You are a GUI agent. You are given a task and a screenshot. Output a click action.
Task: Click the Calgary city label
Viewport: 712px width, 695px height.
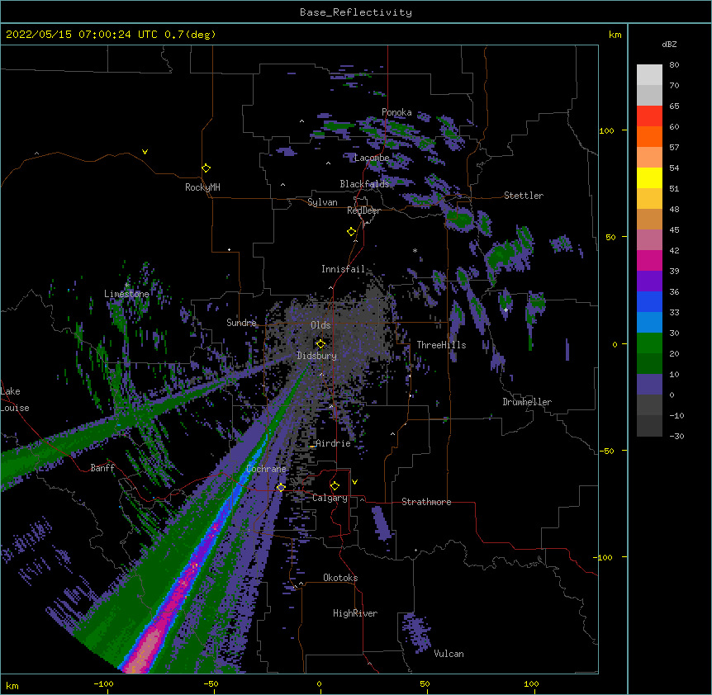(x=330, y=498)
